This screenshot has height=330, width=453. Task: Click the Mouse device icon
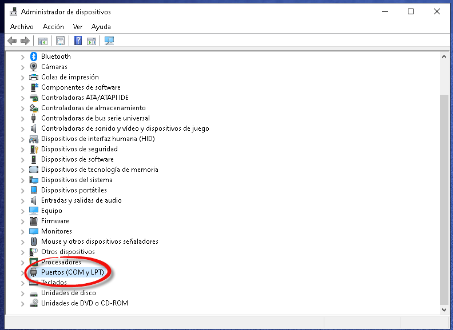(x=34, y=242)
